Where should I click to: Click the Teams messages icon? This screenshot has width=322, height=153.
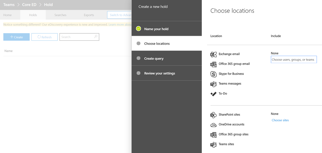pyautogui.click(x=214, y=84)
